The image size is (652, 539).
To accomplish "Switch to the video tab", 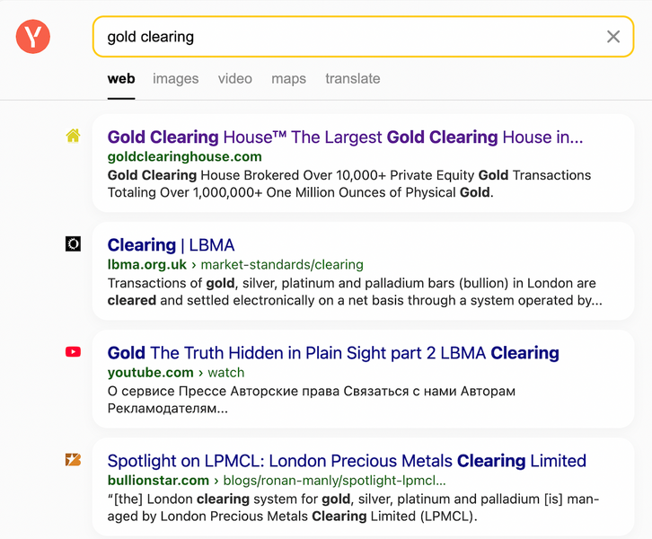I will coord(234,78).
